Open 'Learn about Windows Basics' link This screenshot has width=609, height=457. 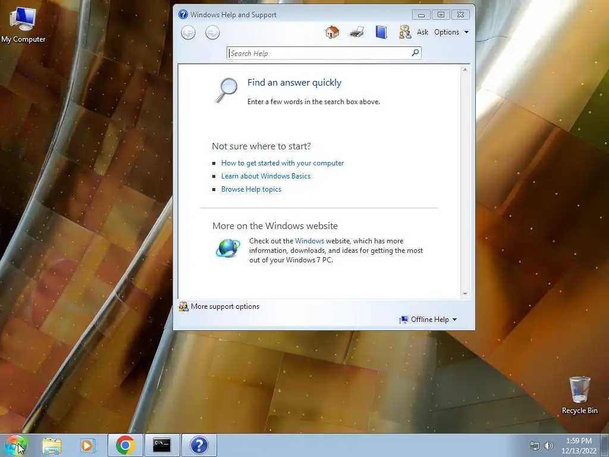tap(266, 176)
